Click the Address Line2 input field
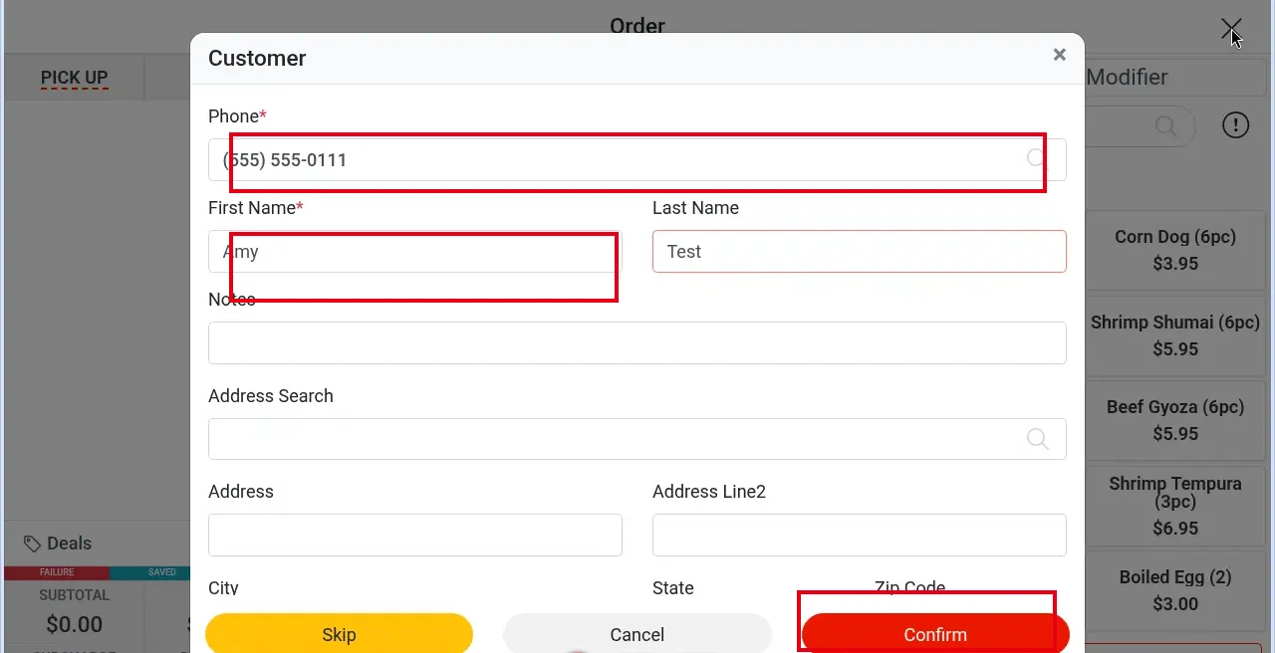The width and height of the screenshot is (1275, 653). [860, 535]
